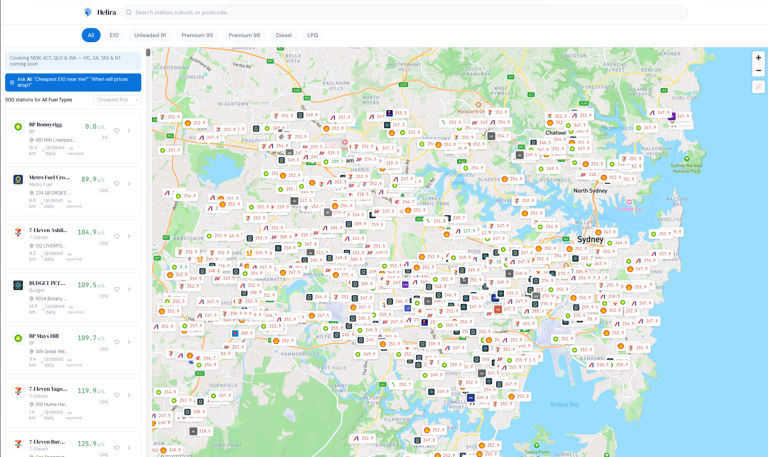Expand BP Bonnyrigg details chevron

tap(129, 131)
